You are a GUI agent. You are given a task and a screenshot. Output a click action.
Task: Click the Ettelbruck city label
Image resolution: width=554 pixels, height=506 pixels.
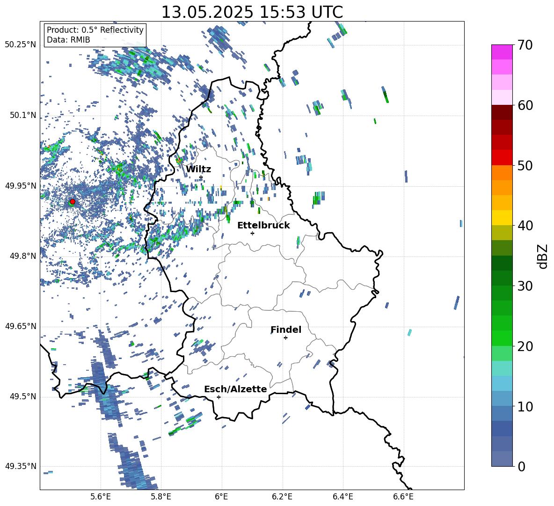pos(263,226)
